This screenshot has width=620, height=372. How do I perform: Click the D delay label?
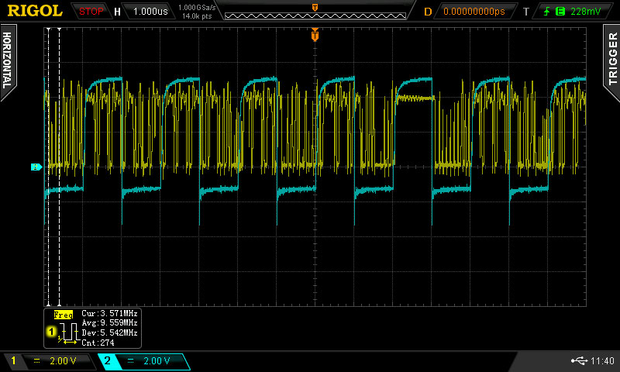coord(428,12)
